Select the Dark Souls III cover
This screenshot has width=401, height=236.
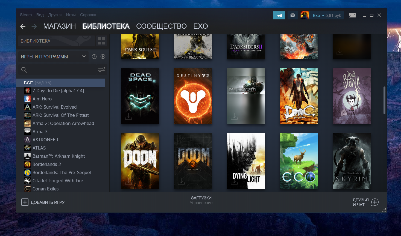[x=140, y=47]
